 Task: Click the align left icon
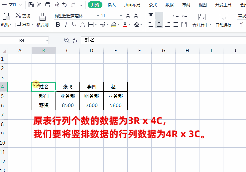151,25
